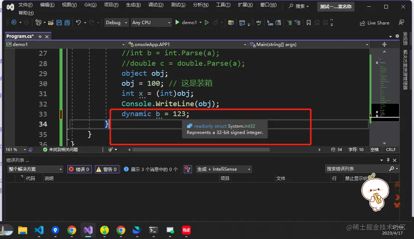Image resolution: width=414 pixels, height=239 pixels.
Task: Click the window layout icon in toolbar
Action: (242, 23)
